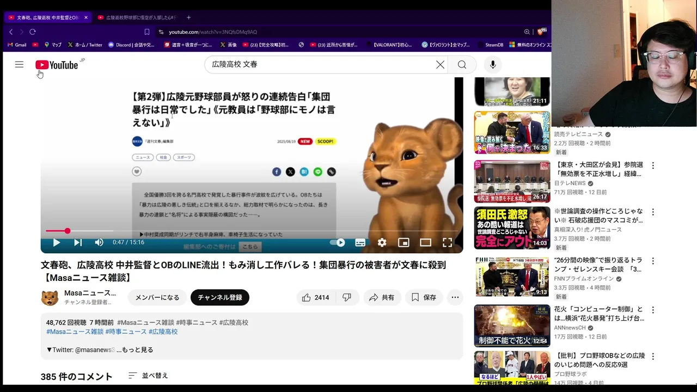Image resolution: width=697 pixels, height=392 pixels.
Task: Start voice search with the microphone
Action: tap(493, 65)
